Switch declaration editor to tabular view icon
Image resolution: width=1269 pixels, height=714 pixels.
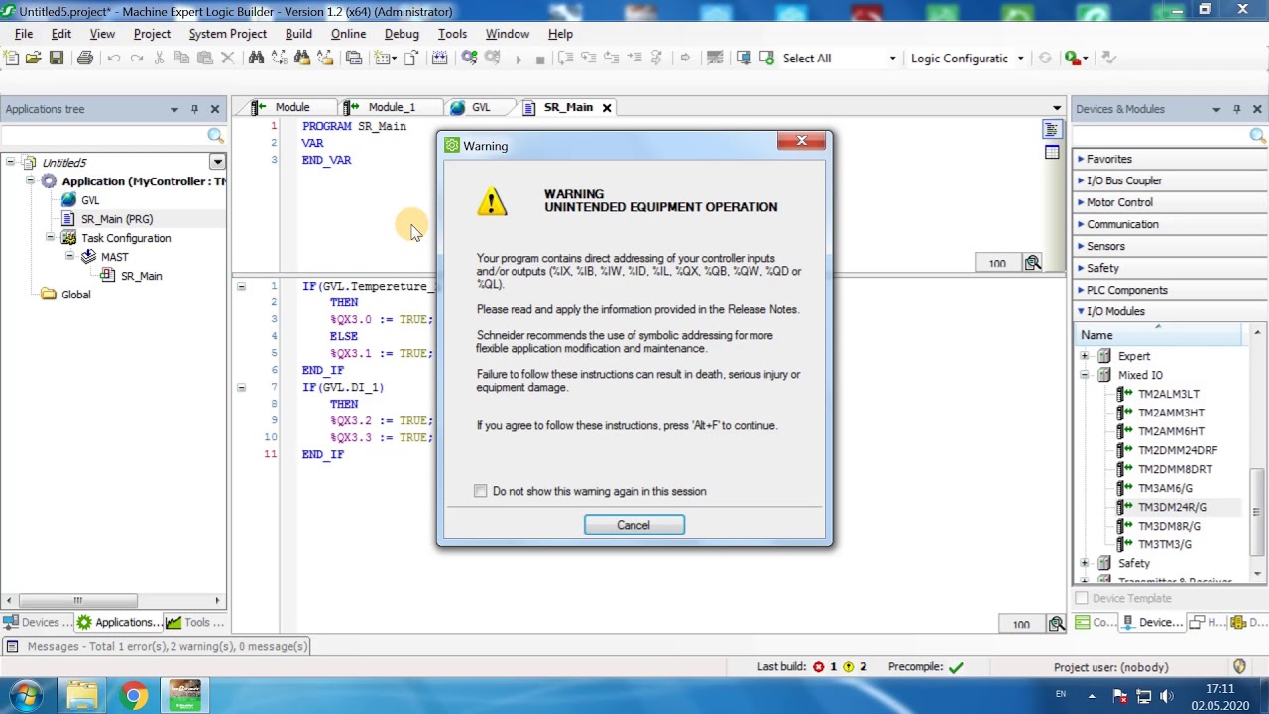coord(1052,152)
